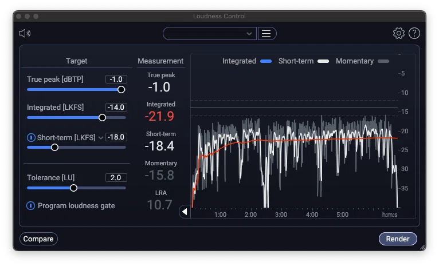The width and height of the screenshot is (439, 266).
Task: Click the Integrated measurement -21.9
Action: click(159, 116)
